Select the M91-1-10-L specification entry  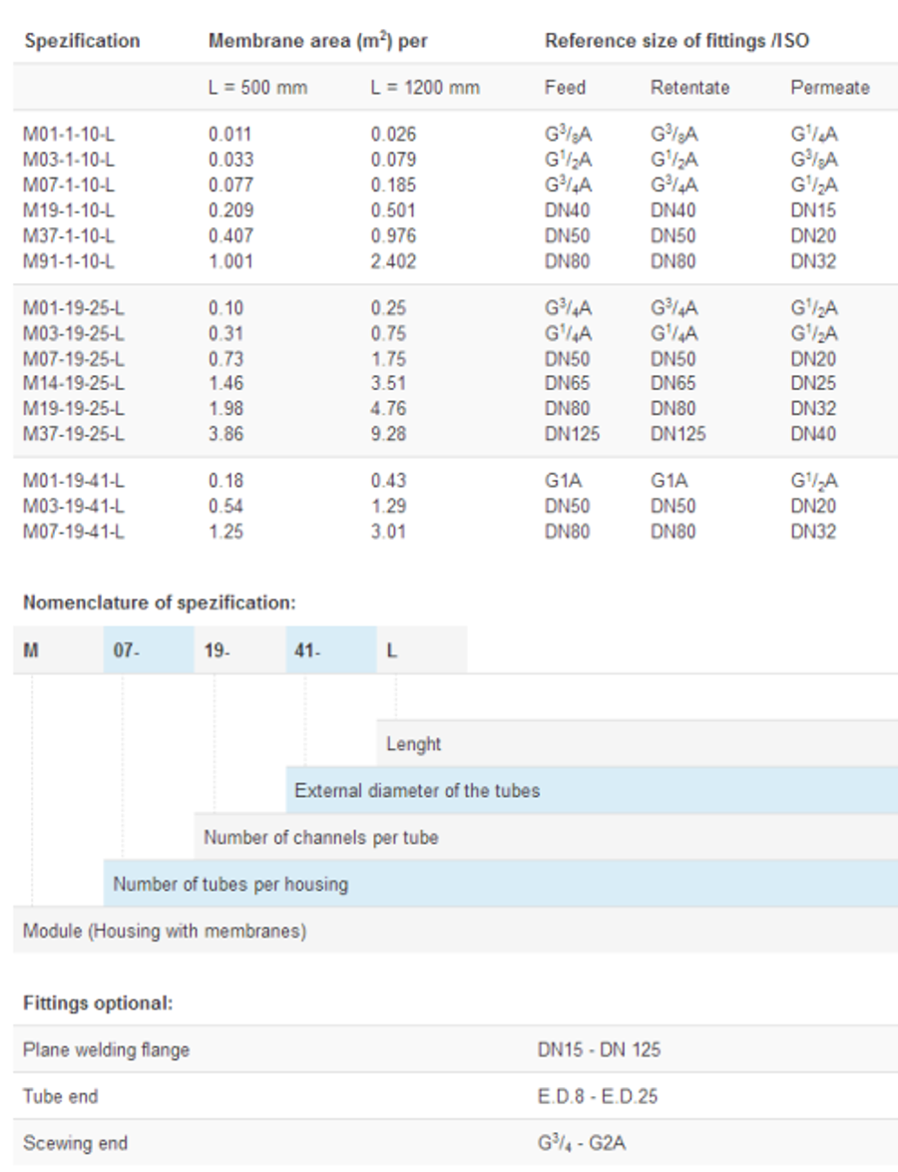pyautogui.click(x=68, y=261)
